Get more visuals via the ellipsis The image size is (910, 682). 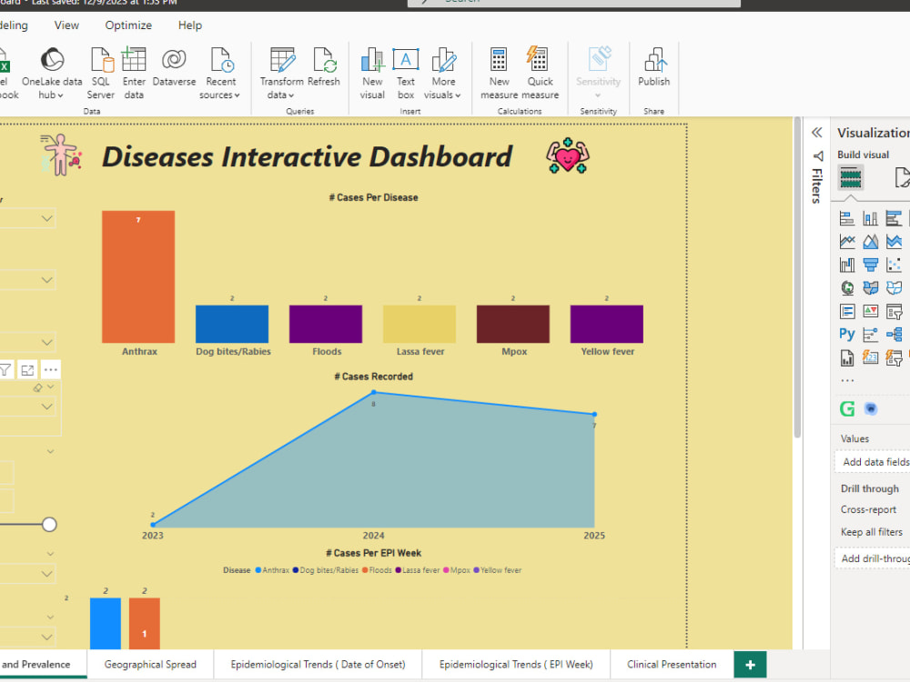[x=847, y=381]
